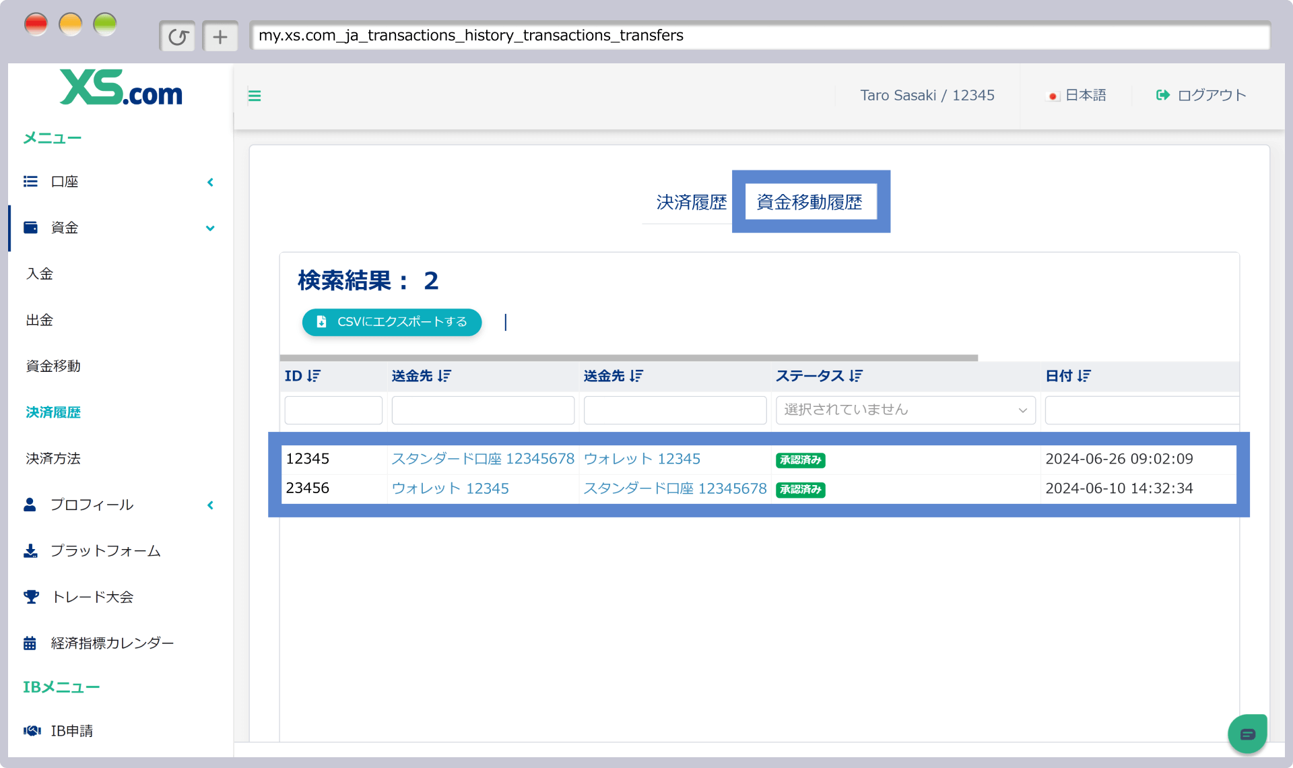Viewport: 1293px width, 768px height.
Task: Open 入金 menu item
Action: [40, 274]
